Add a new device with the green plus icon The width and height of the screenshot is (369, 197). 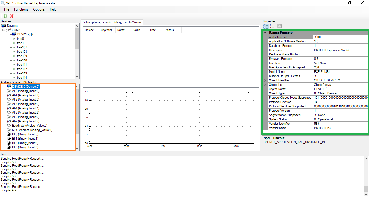(5, 16)
